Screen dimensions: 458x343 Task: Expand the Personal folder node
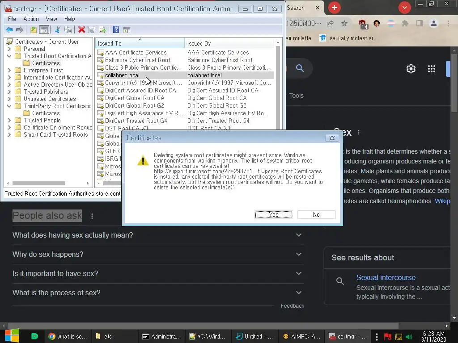[x=9, y=49]
